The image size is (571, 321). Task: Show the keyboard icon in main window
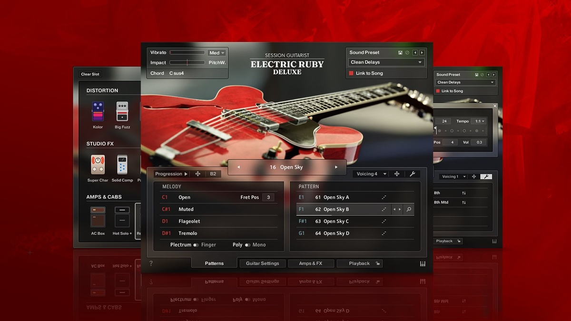pos(423,264)
